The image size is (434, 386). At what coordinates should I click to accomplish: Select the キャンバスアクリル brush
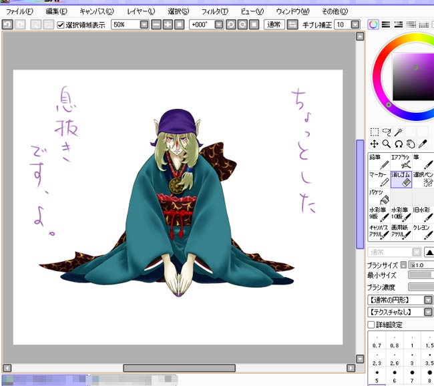tap(379, 232)
